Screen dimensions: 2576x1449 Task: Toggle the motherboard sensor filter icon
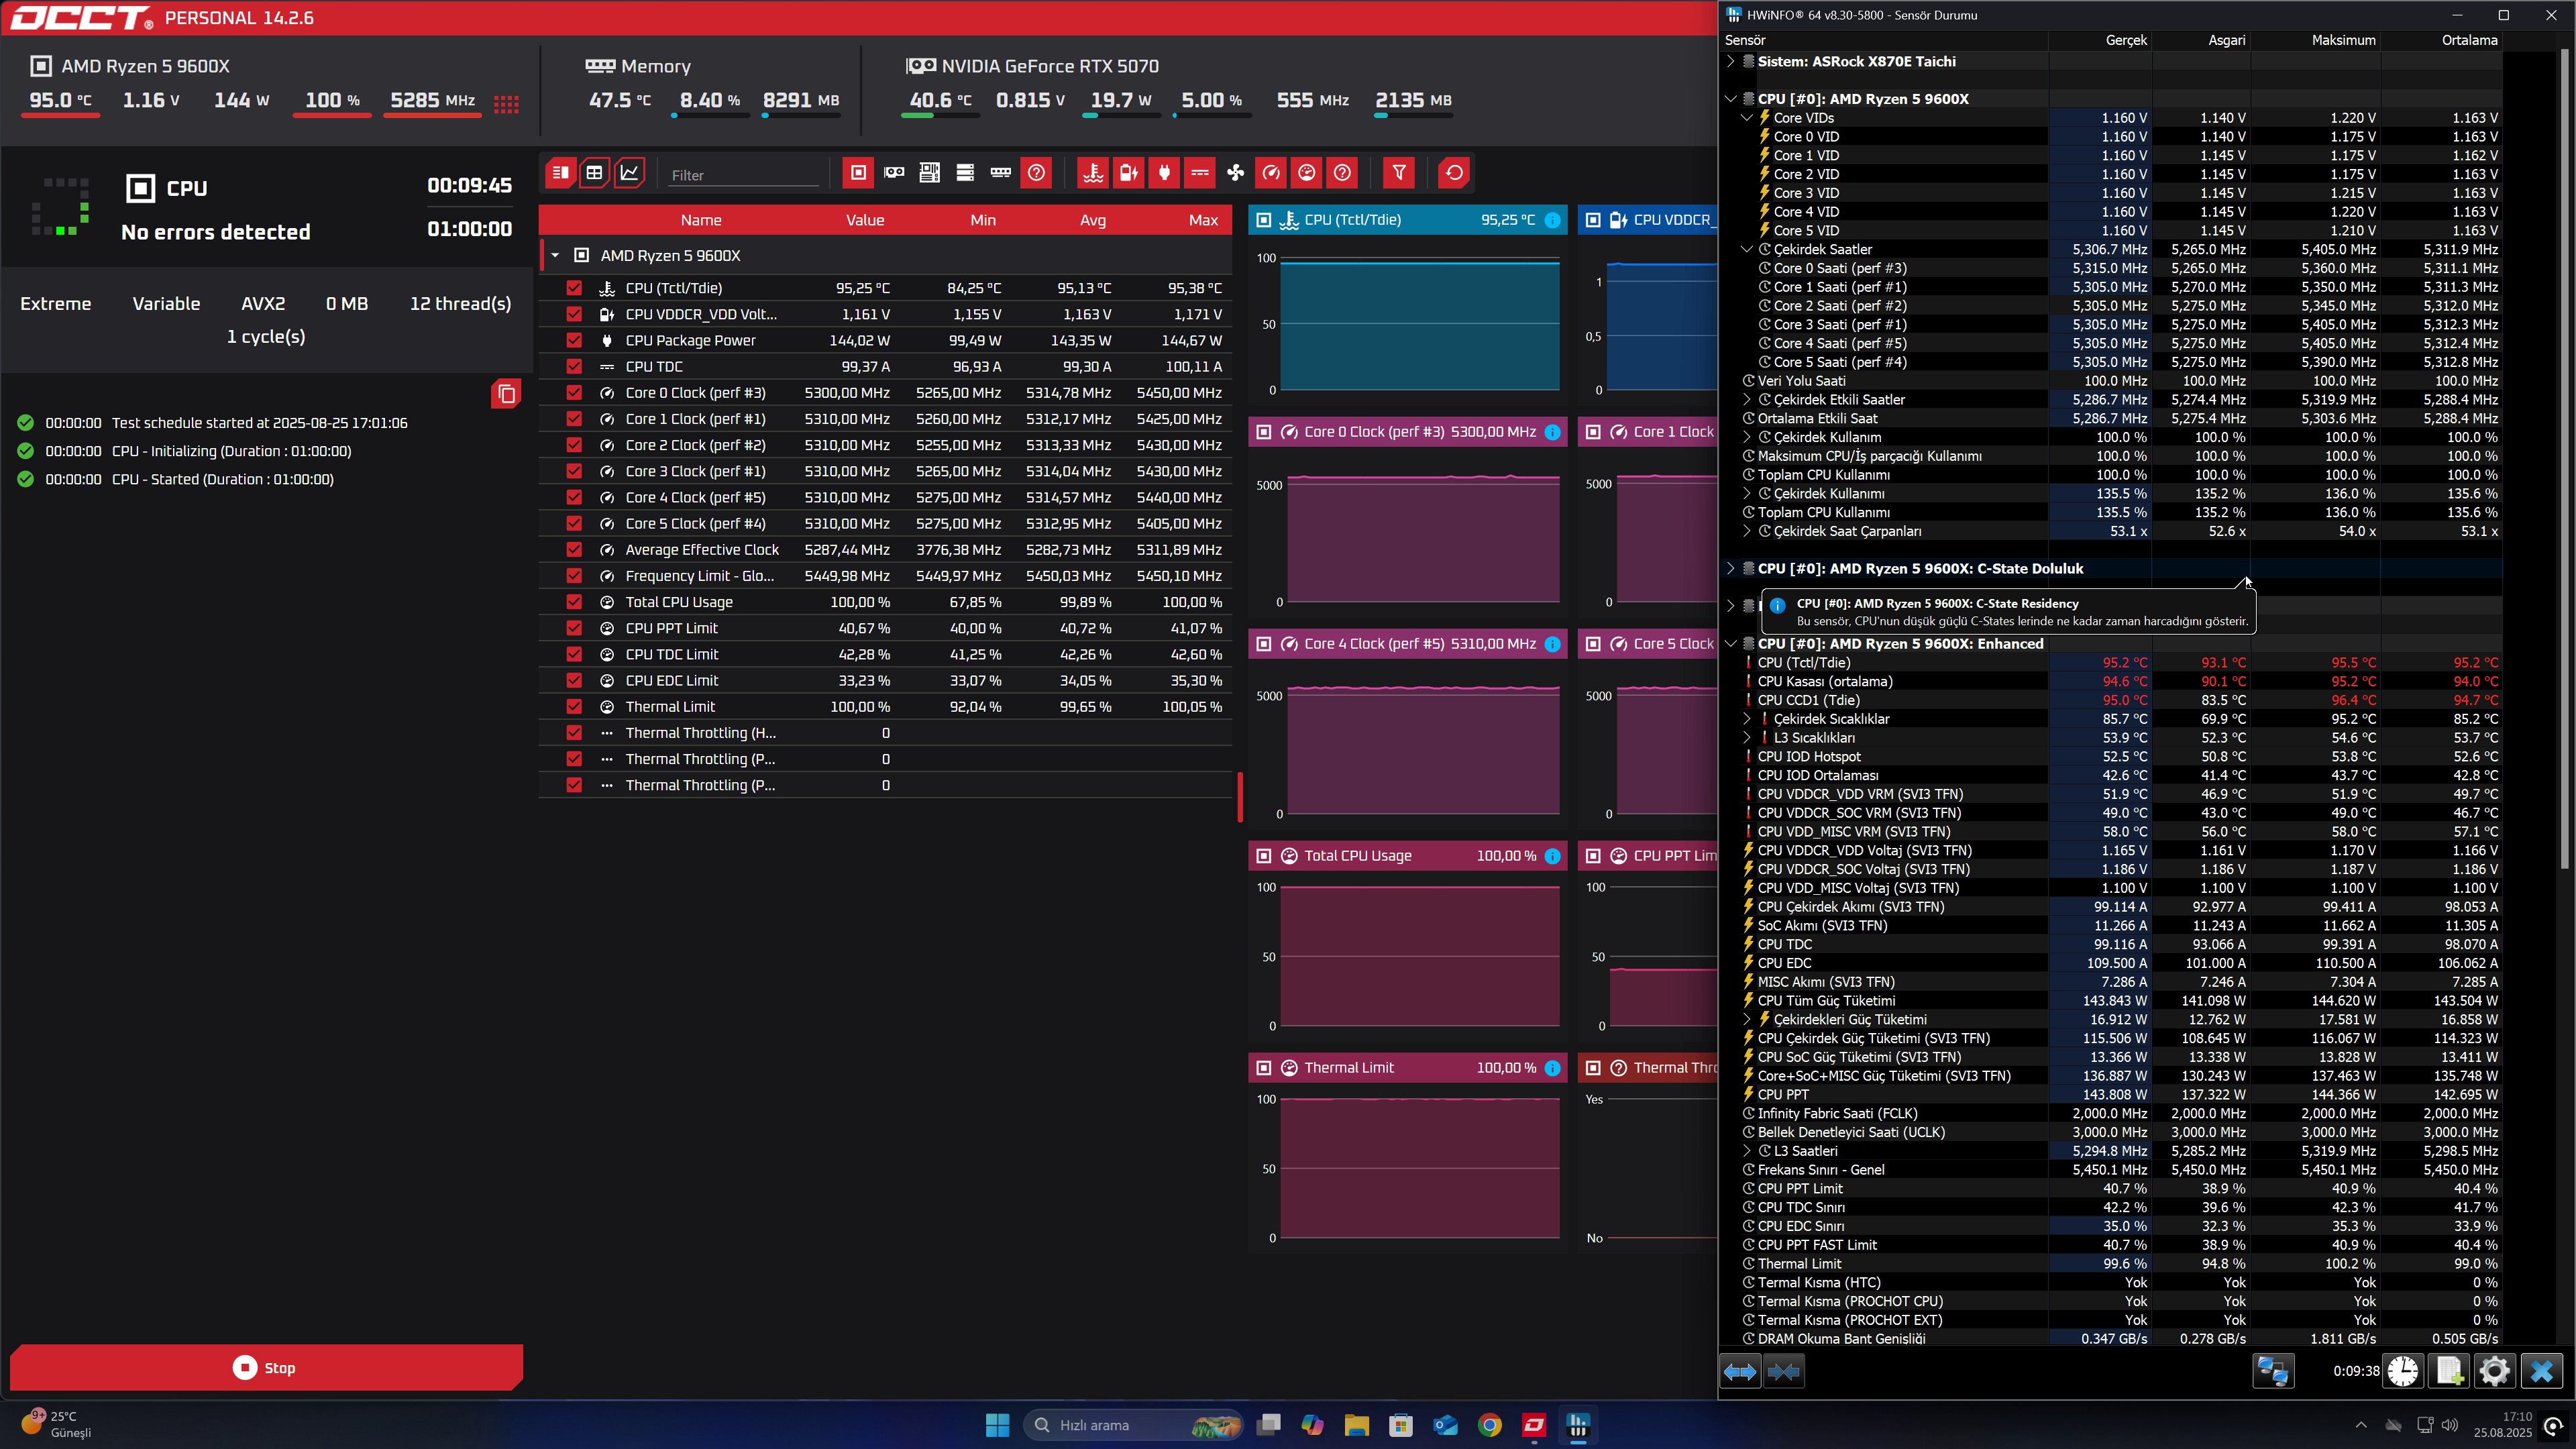pos(930,173)
